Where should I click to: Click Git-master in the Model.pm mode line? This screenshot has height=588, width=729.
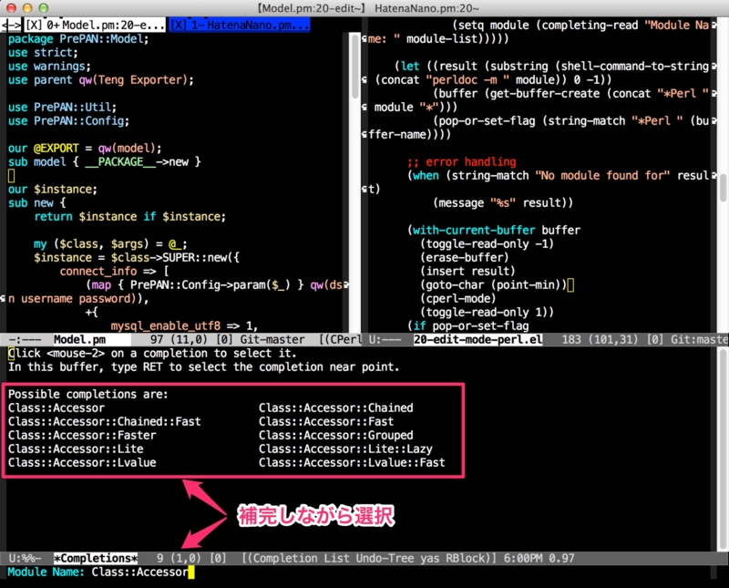pos(272,340)
